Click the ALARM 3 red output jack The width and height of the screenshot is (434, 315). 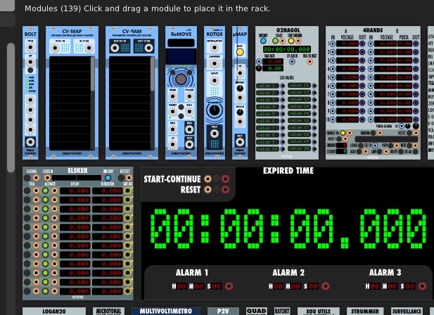[422, 286]
